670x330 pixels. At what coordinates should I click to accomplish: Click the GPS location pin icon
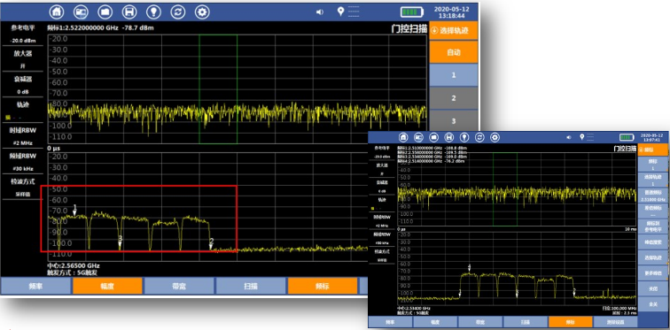340,12
